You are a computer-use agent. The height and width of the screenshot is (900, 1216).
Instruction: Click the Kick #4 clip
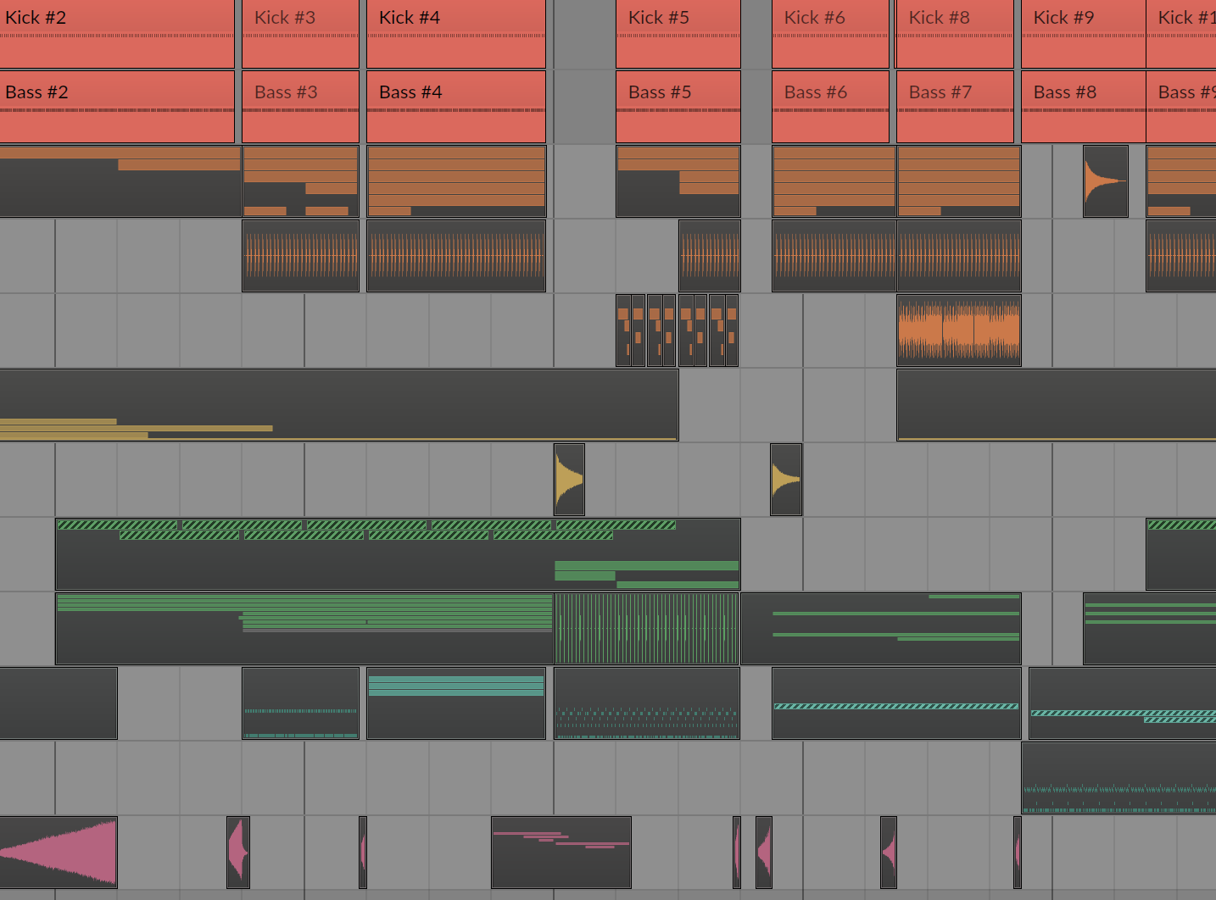click(456, 34)
